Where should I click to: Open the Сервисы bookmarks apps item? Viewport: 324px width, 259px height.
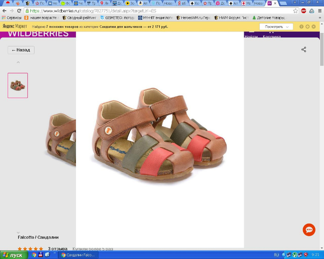[x=11, y=18]
